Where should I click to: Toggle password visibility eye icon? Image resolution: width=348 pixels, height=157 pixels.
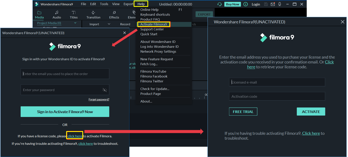[x=105, y=90]
